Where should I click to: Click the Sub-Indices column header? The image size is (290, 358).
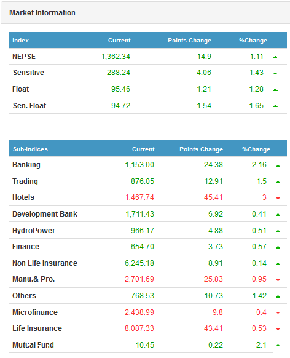click(x=30, y=149)
